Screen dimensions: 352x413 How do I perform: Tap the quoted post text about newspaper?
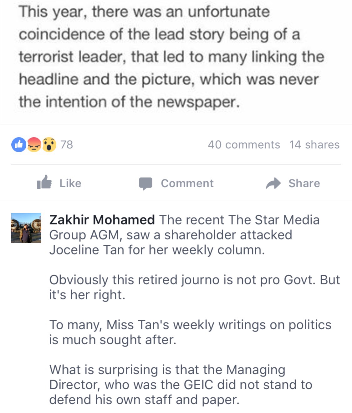click(171, 57)
